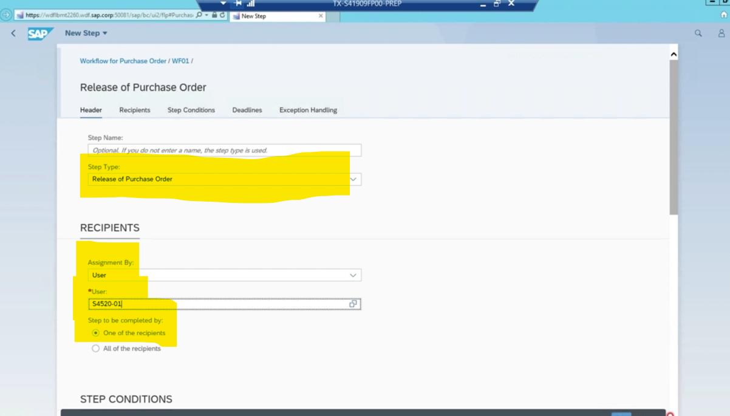Screen dimensions: 730x416
Task: Click the refresh icon in address bar
Action: click(x=222, y=15)
